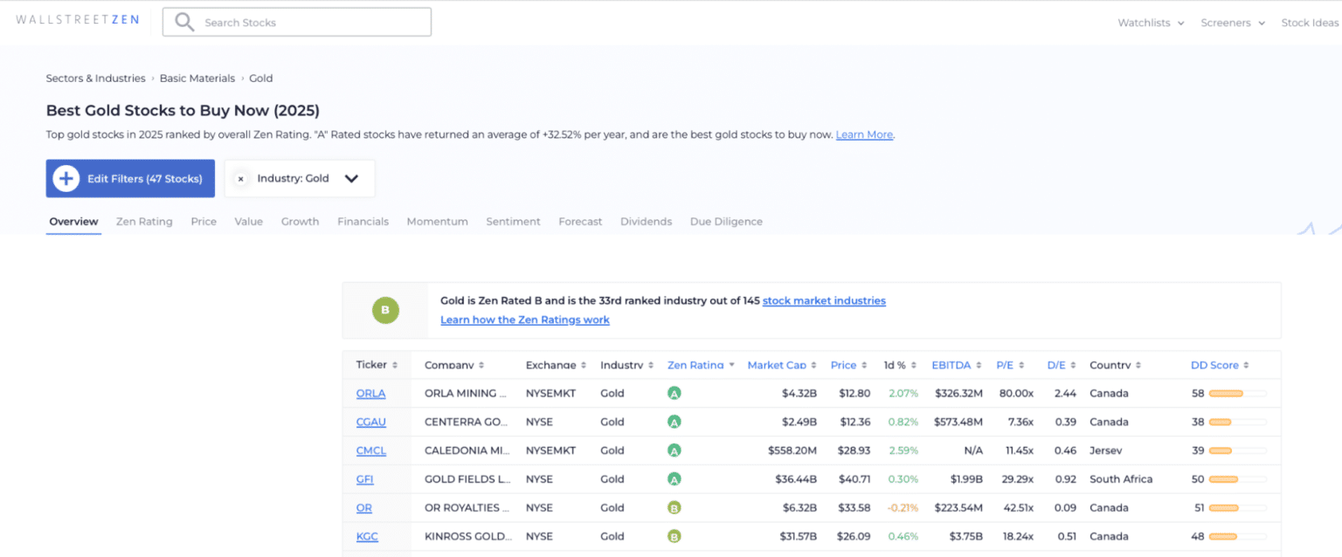The width and height of the screenshot is (1342, 557).
Task: Click the South Africa country cell
Action: click(1121, 479)
